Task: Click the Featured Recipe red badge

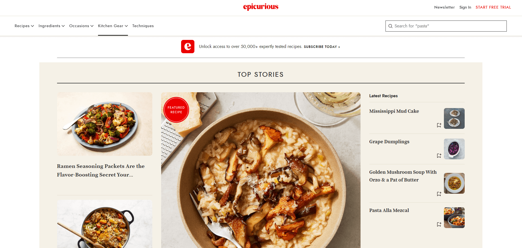Action: click(x=176, y=110)
